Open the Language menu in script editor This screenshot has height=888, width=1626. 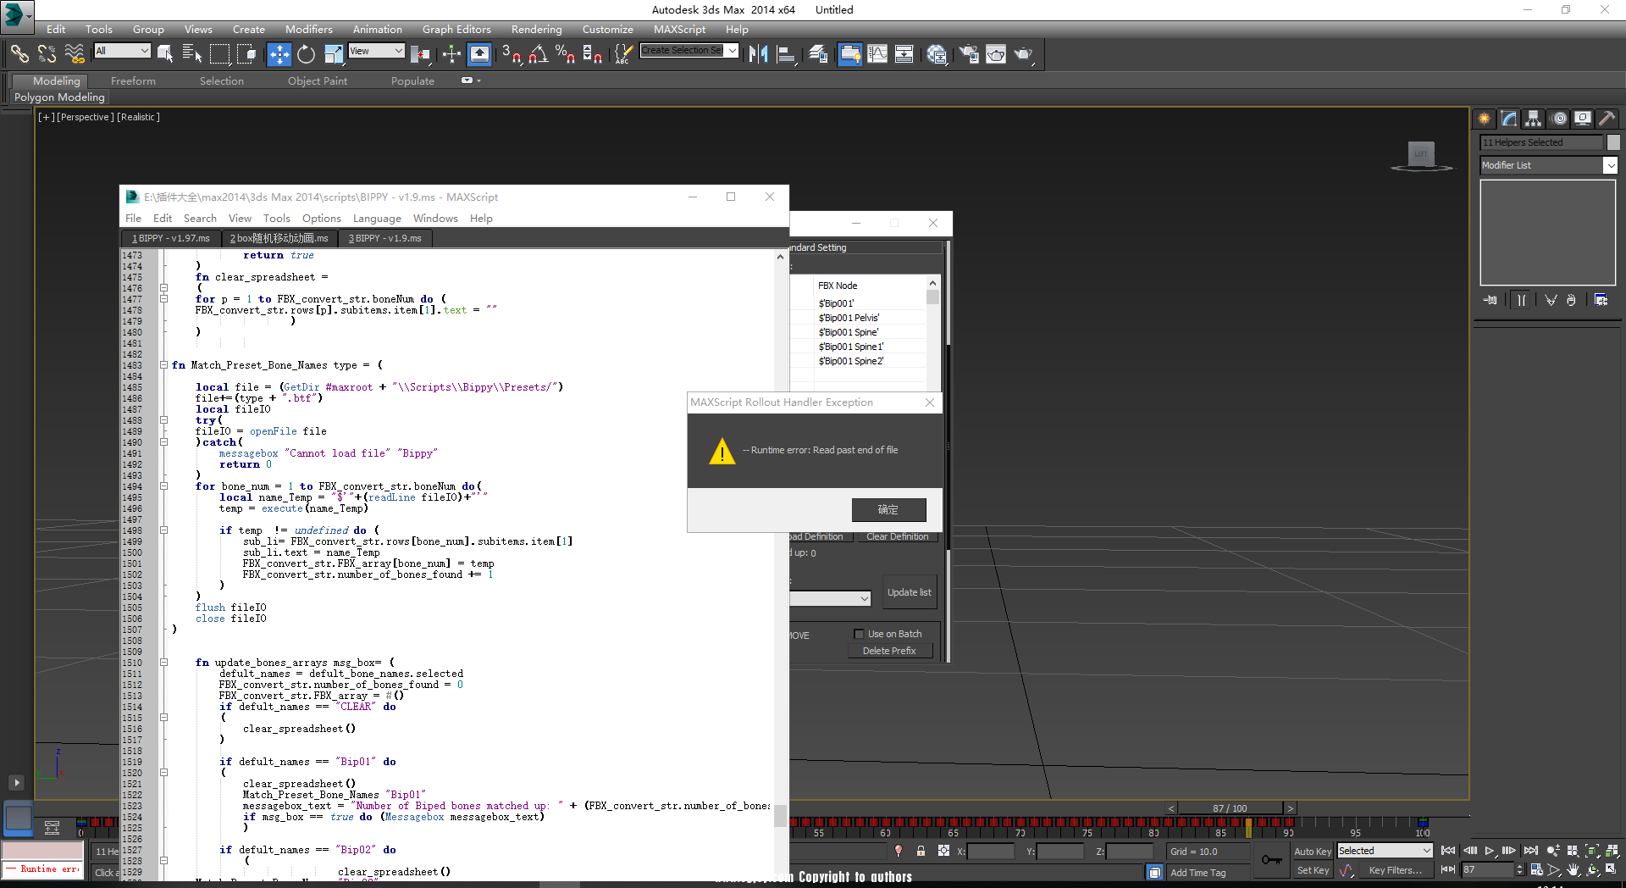(377, 218)
